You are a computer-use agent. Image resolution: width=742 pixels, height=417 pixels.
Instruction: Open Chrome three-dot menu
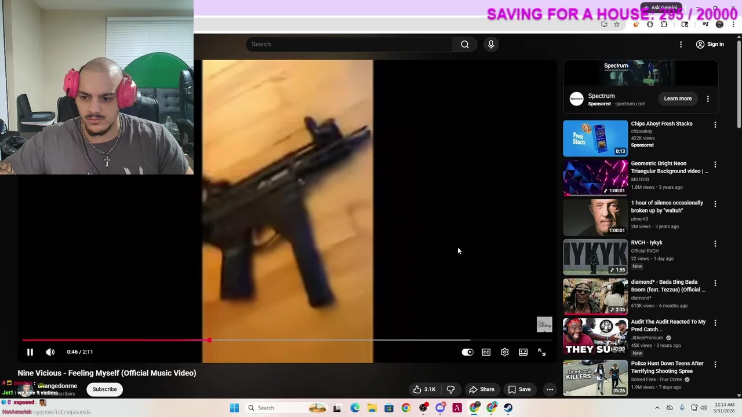[733, 24]
